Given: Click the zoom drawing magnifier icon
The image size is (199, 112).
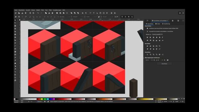Looking at the screenshot, I should click(60, 13).
